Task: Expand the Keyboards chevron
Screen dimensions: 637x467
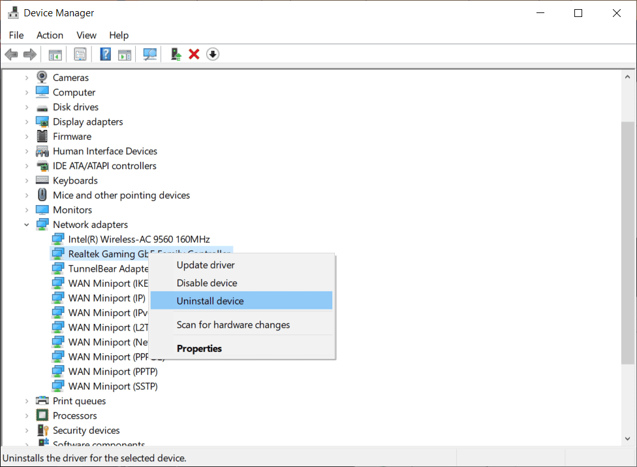Action: click(x=27, y=180)
